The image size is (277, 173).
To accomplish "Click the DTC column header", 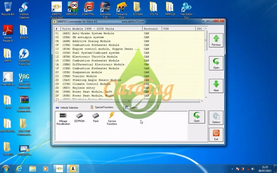I will coord(200,29).
